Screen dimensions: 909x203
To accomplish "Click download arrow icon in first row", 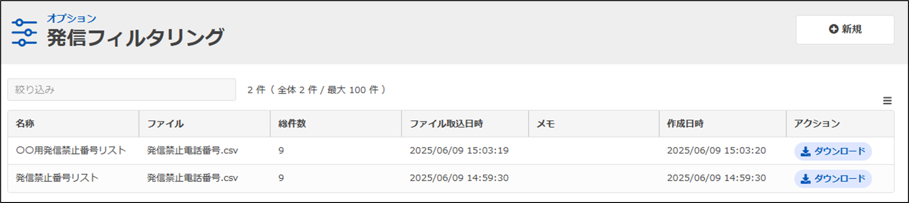I will [805, 151].
